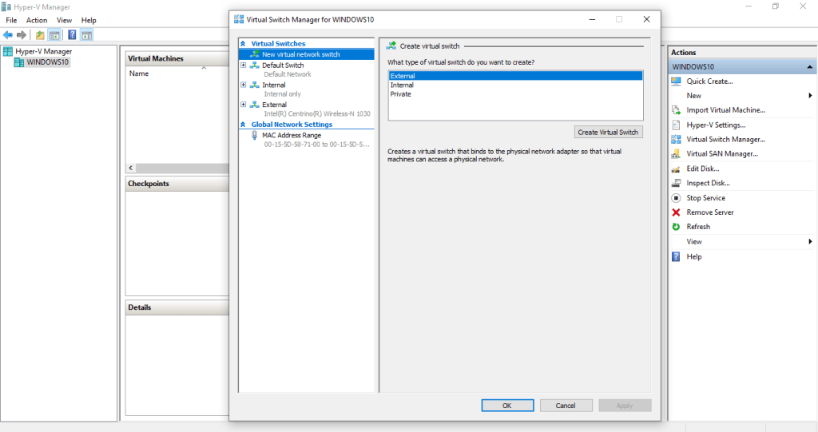Click the Stop Service icon
This screenshot has height=432, width=818.
(676, 198)
